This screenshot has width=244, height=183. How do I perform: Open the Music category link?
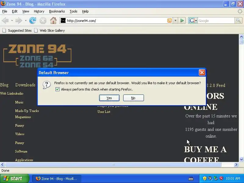[x=19, y=102]
